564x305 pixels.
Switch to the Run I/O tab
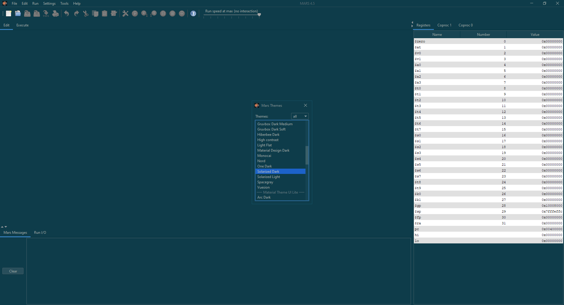40,233
